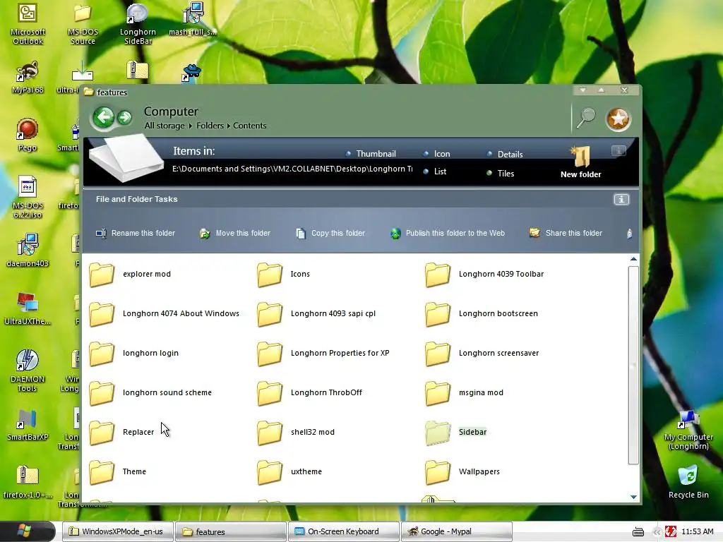Select the explorer mod folder icon
The width and height of the screenshot is (723, 542).
(102, 275)
